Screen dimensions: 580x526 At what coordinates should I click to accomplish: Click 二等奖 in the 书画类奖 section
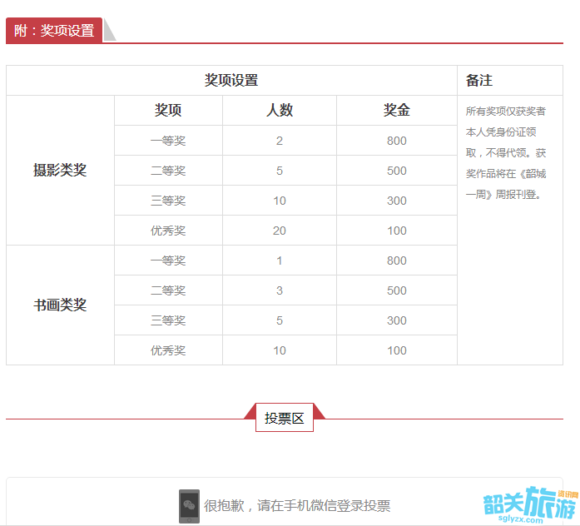168,290
